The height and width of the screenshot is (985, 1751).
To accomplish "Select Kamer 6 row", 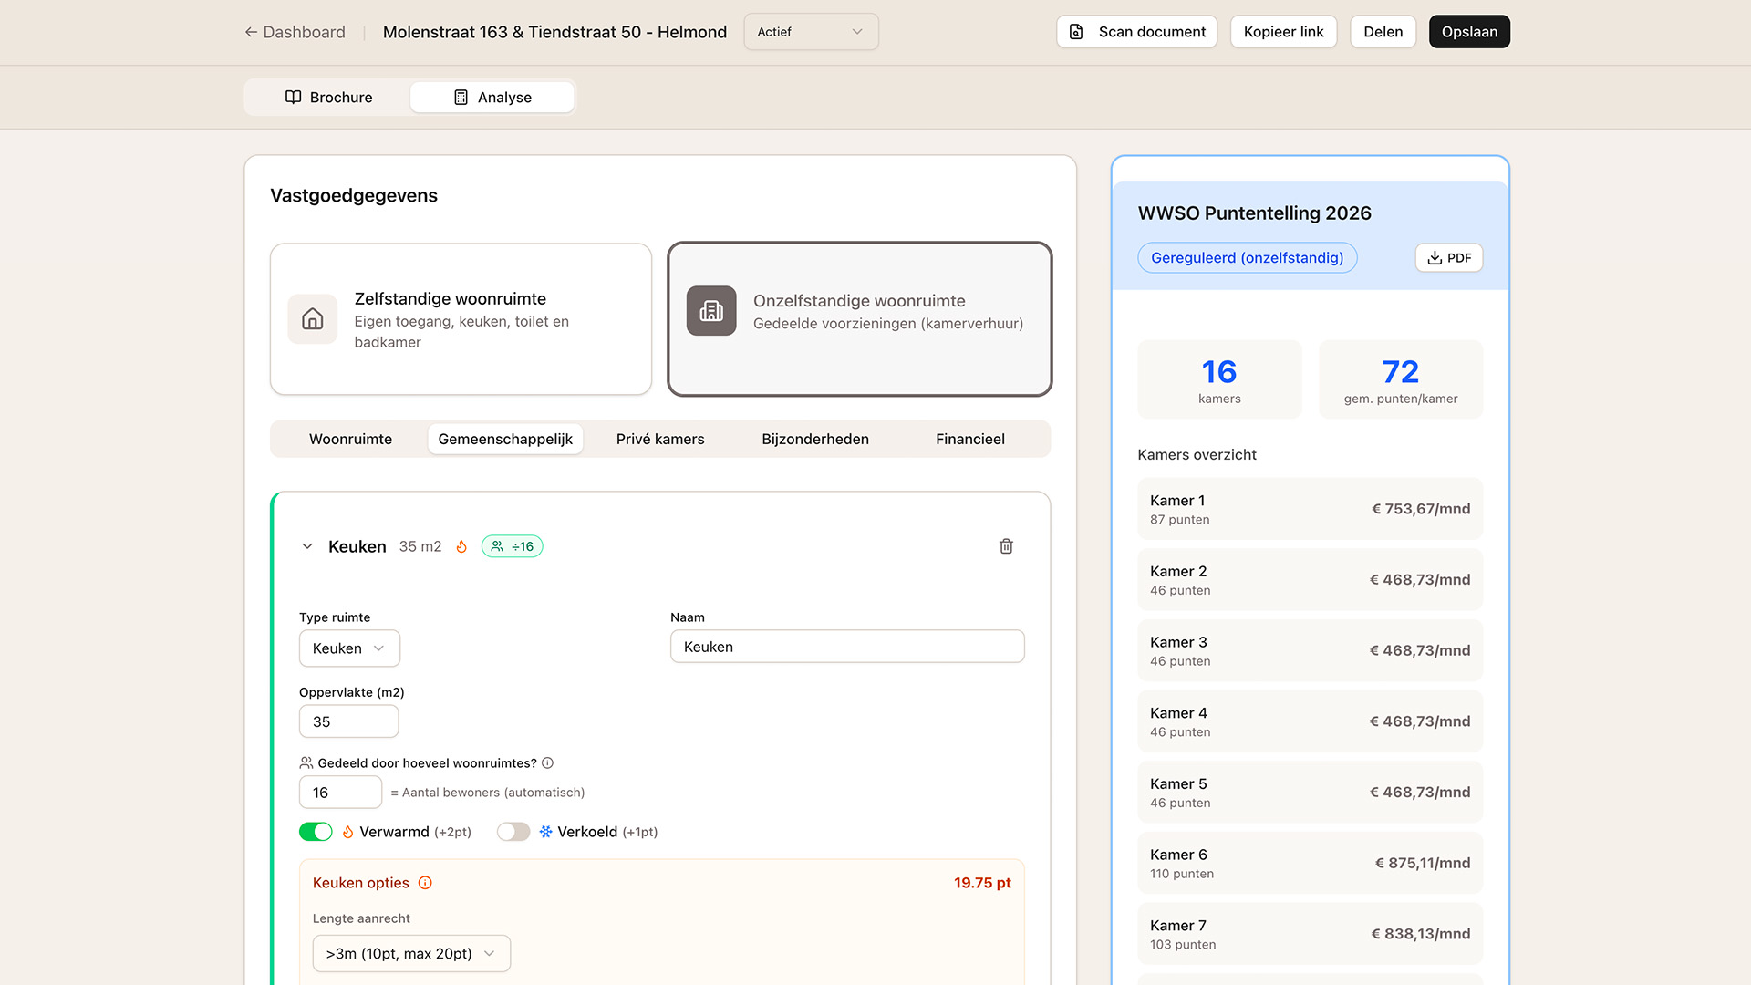I will [x=1310, y=863].
